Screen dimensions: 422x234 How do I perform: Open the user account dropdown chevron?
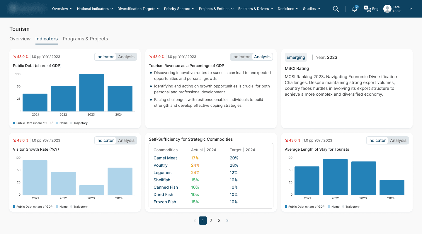click(x=411, y=9)
